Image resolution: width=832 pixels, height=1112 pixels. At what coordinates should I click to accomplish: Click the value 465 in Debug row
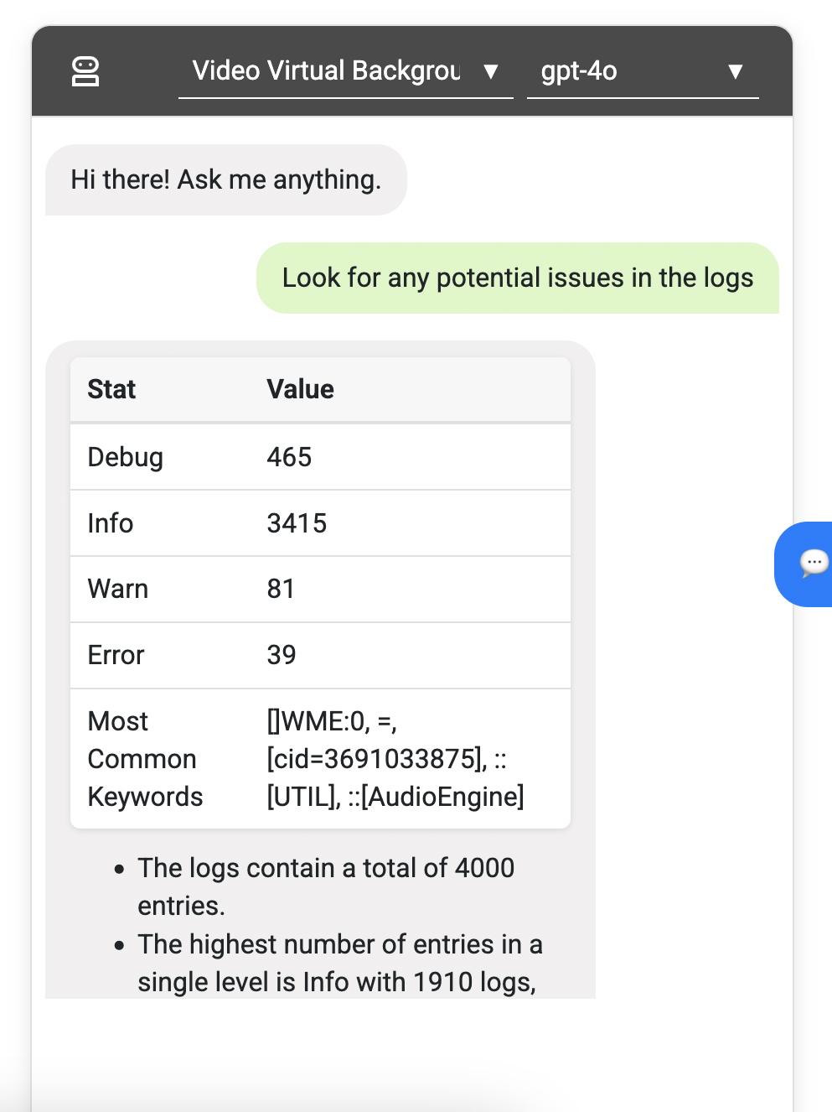pos(289,457)
